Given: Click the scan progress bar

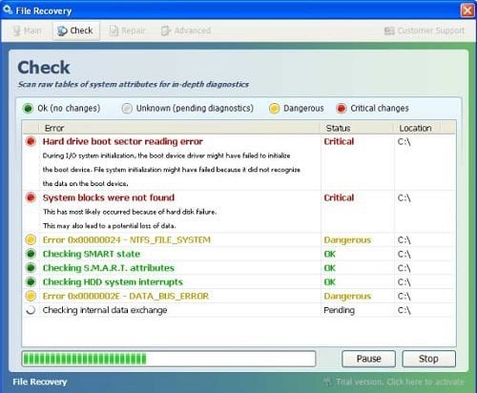Looking at the screenshot, I should point(169,359).
